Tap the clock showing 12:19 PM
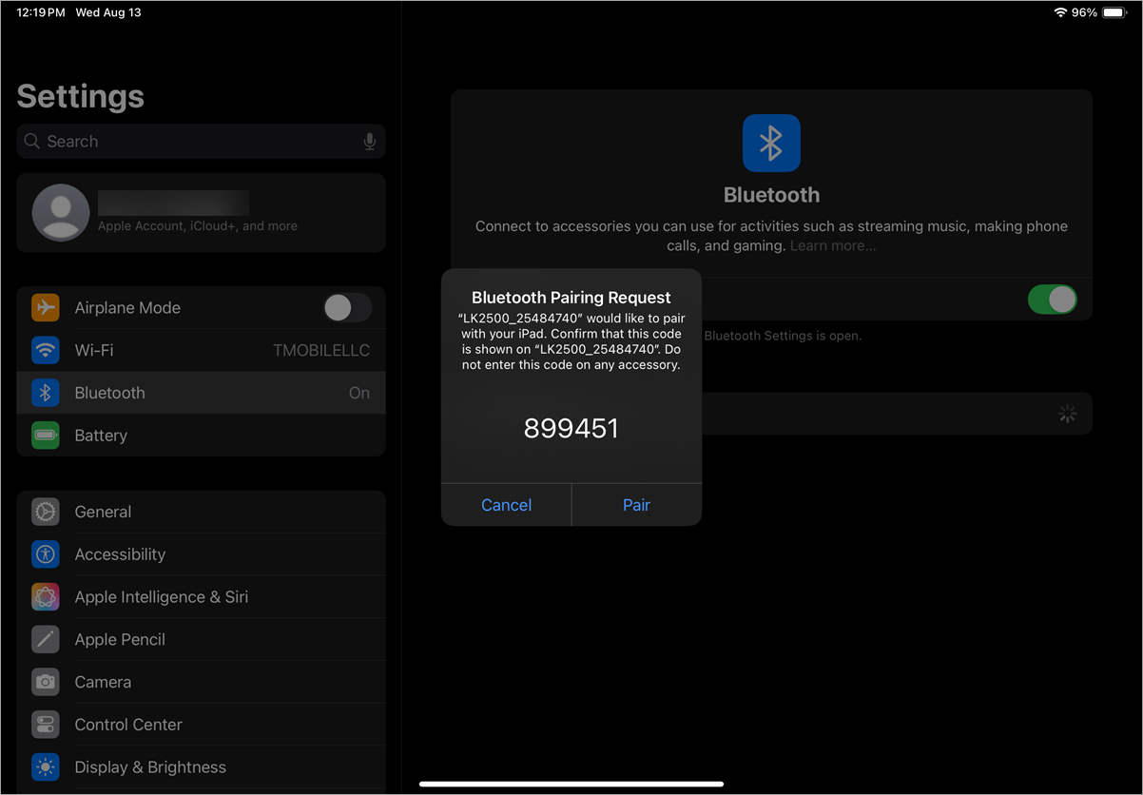The image size is (1143, 795). click(41, 12)
